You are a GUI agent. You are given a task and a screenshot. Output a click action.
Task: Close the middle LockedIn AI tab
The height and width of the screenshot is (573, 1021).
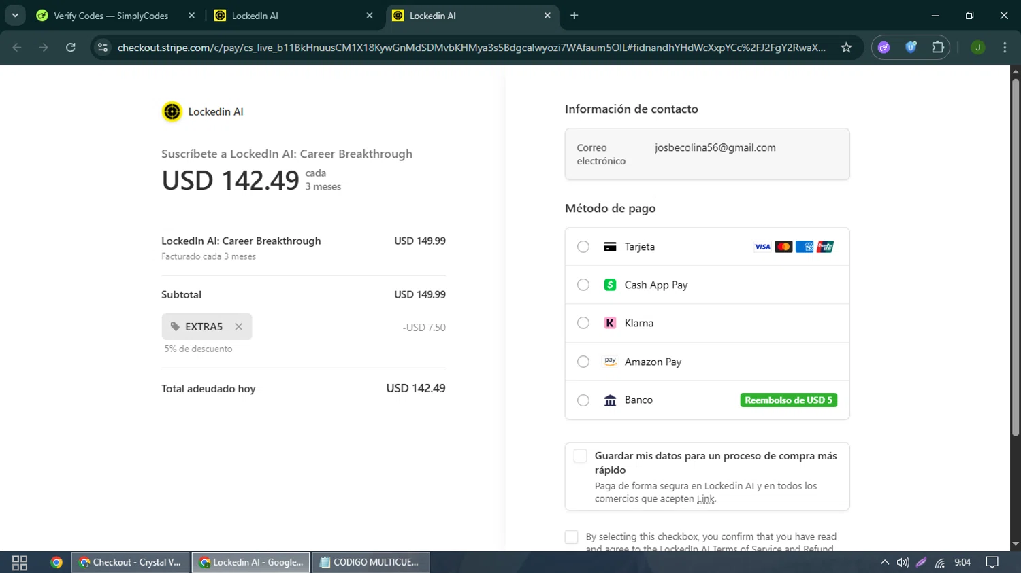(x=370, y=16)
